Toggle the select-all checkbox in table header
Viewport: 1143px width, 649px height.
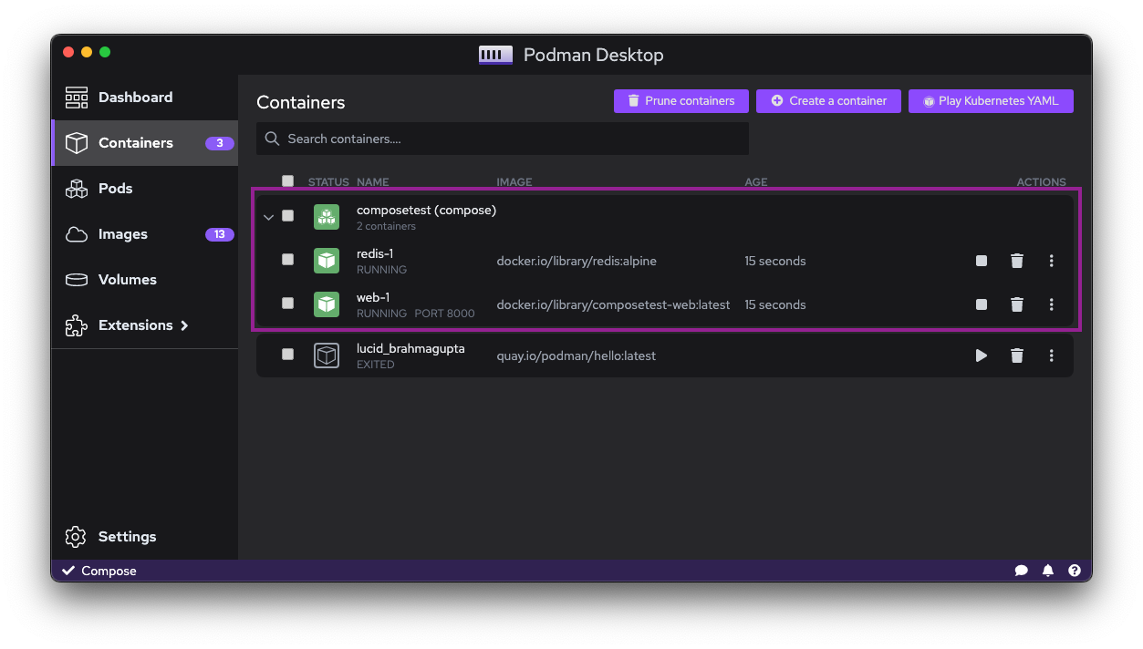click(288, 181)
